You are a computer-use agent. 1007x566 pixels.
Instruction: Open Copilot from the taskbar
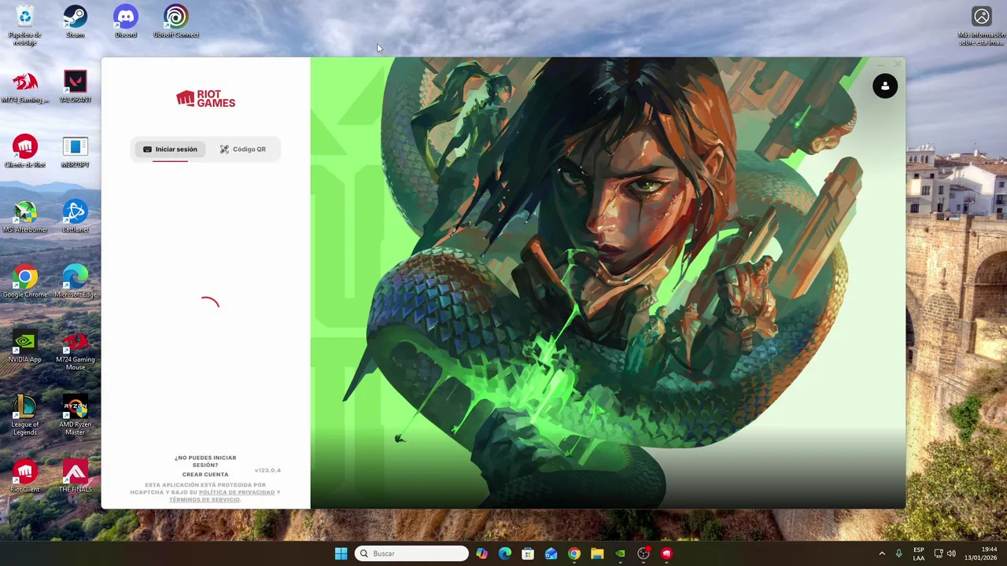point(481,553)
